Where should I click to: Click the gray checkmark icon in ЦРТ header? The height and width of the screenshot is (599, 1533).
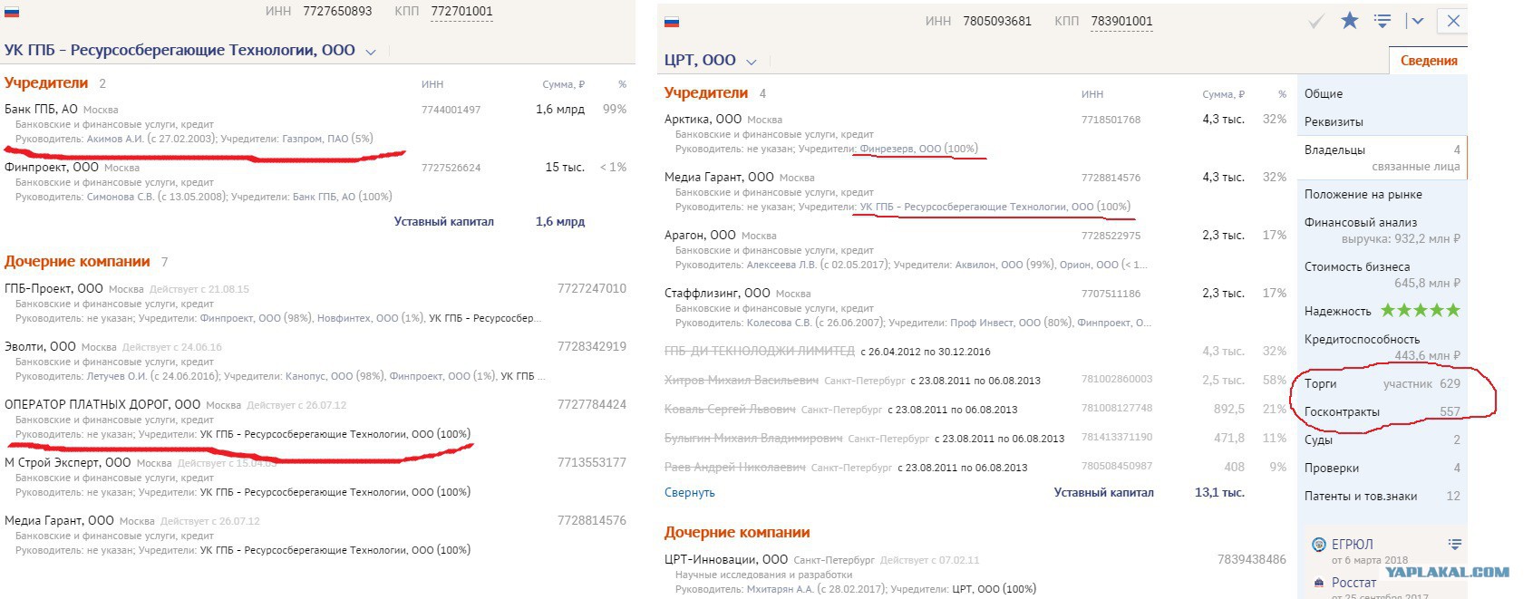coord(1317,22)
